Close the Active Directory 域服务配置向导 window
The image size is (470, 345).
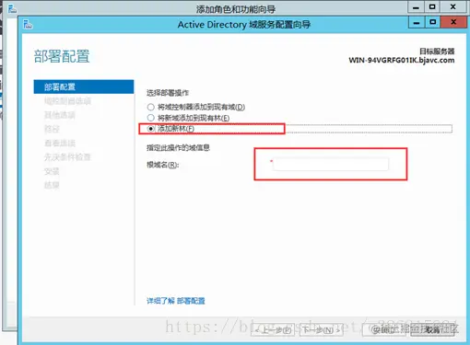tap(453, 22)
